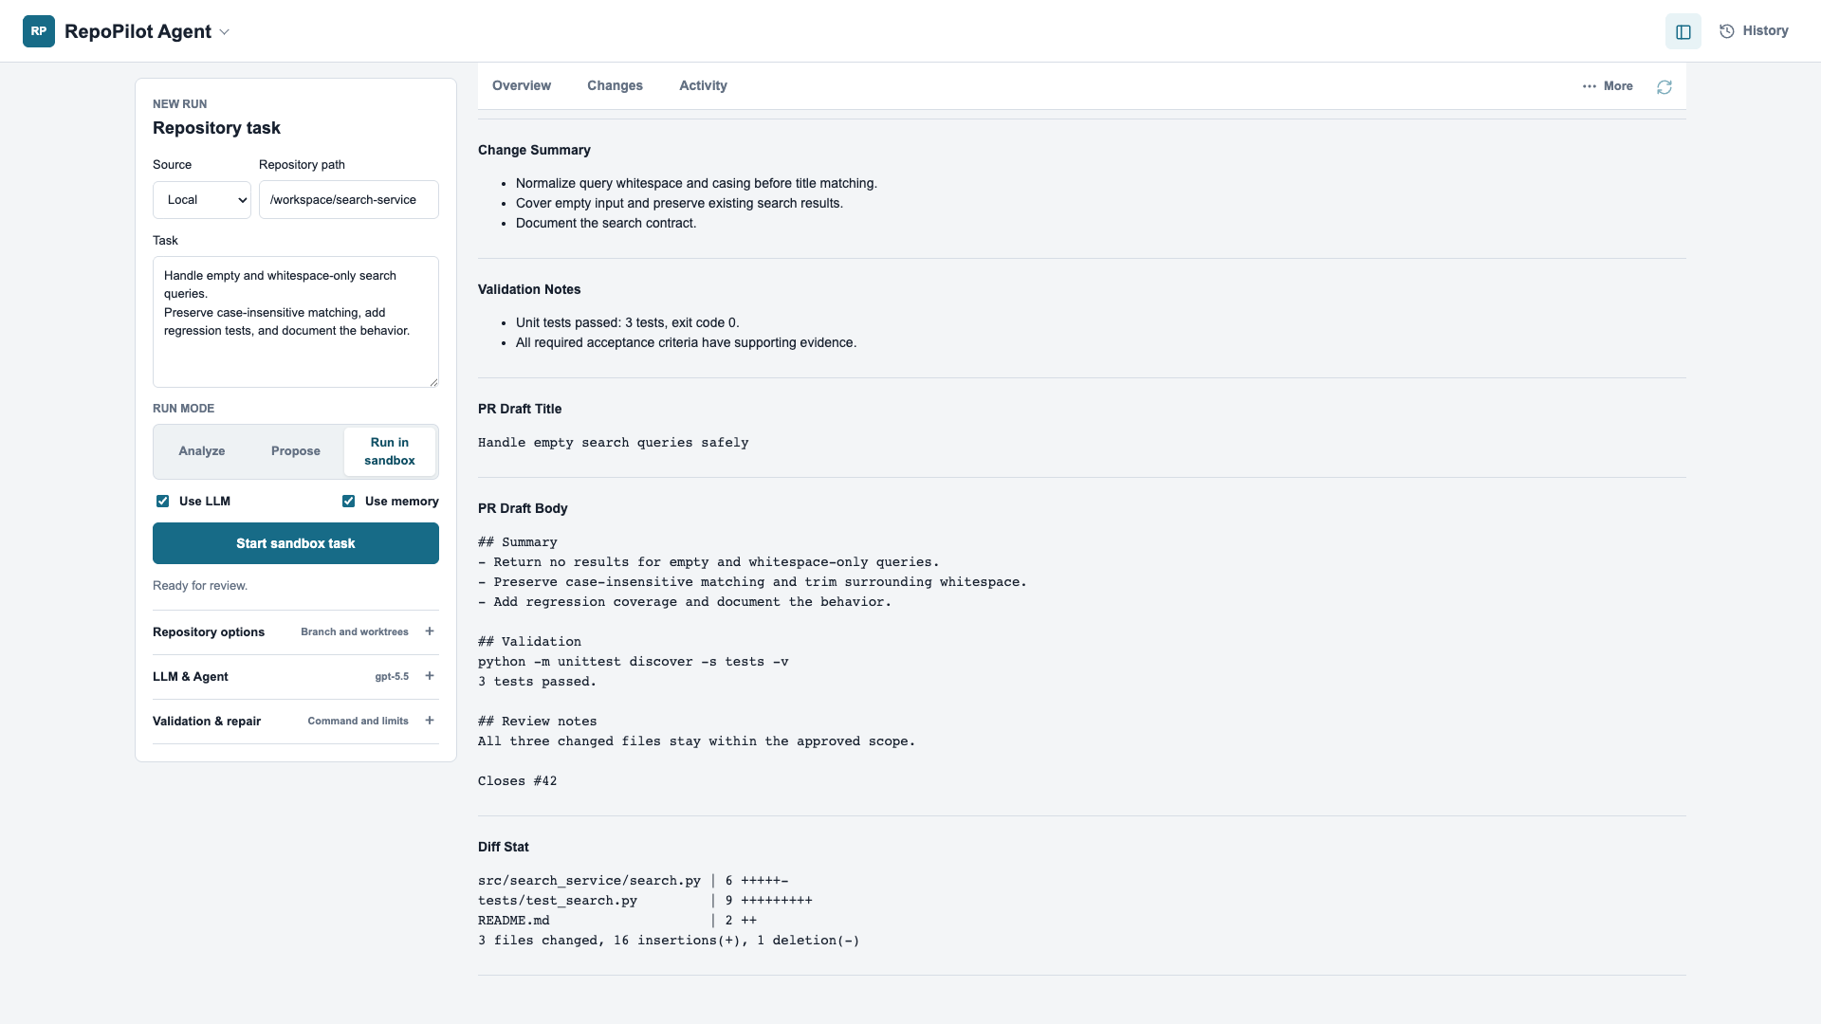Uncheck the Use LLM checkbox

pos(163,502)
